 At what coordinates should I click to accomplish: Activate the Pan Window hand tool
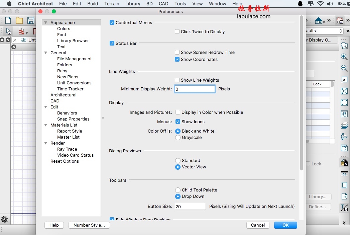point(344,114)
